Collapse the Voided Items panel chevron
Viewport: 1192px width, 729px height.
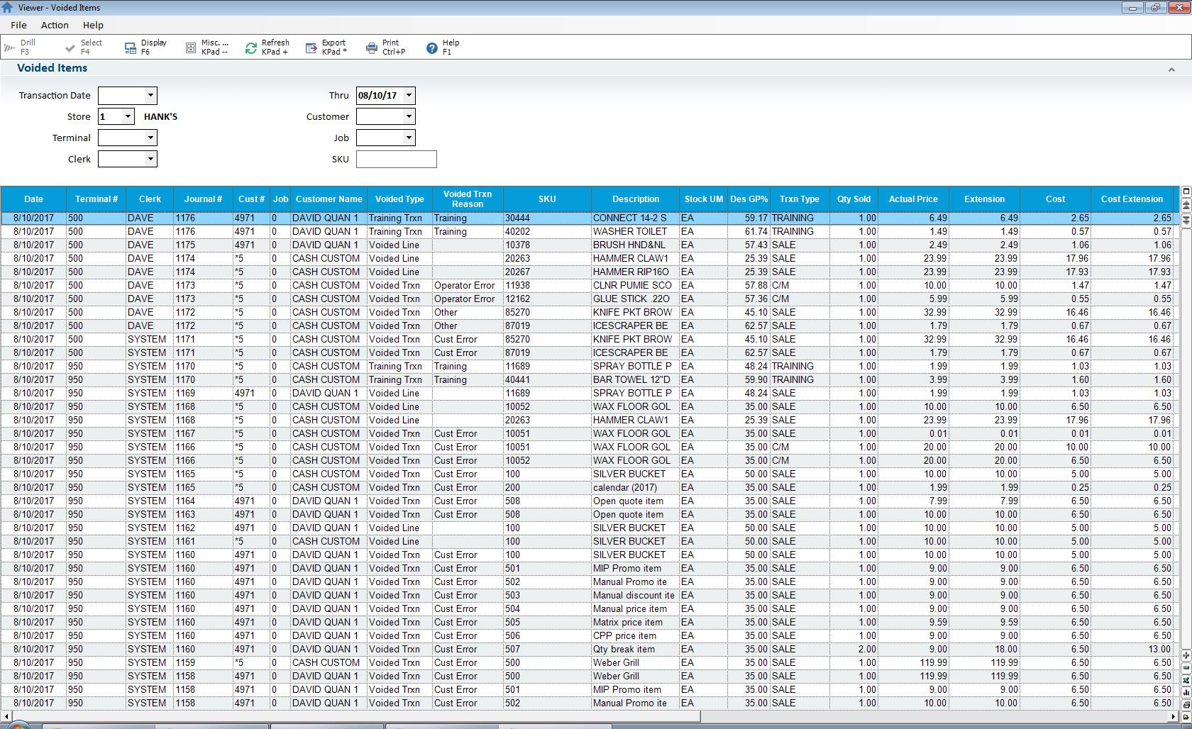1171,69
